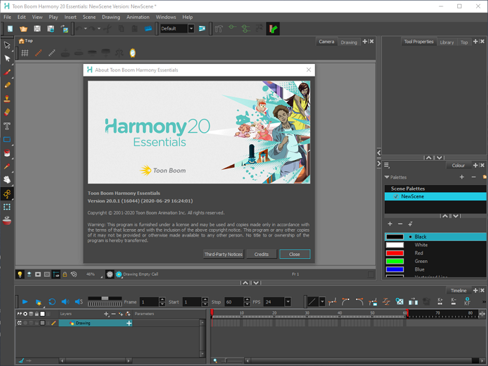Click the Third-Party Notices button
Viewport: 488px width, 366px height.
tap(224, 254)
